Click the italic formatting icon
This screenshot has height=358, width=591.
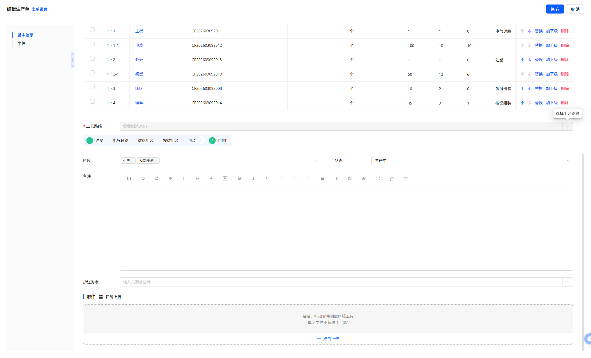point(253,179)
